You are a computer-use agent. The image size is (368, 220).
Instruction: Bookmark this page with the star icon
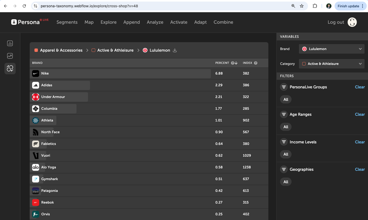click(x=302, y=6)
